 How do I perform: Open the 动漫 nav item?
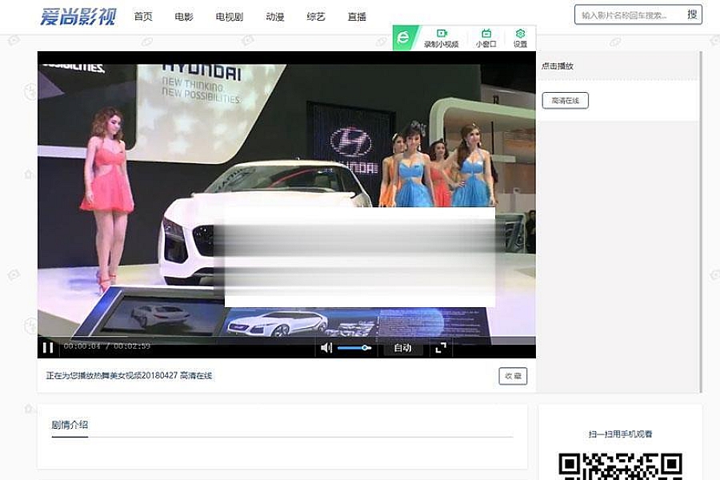[274, 17]
